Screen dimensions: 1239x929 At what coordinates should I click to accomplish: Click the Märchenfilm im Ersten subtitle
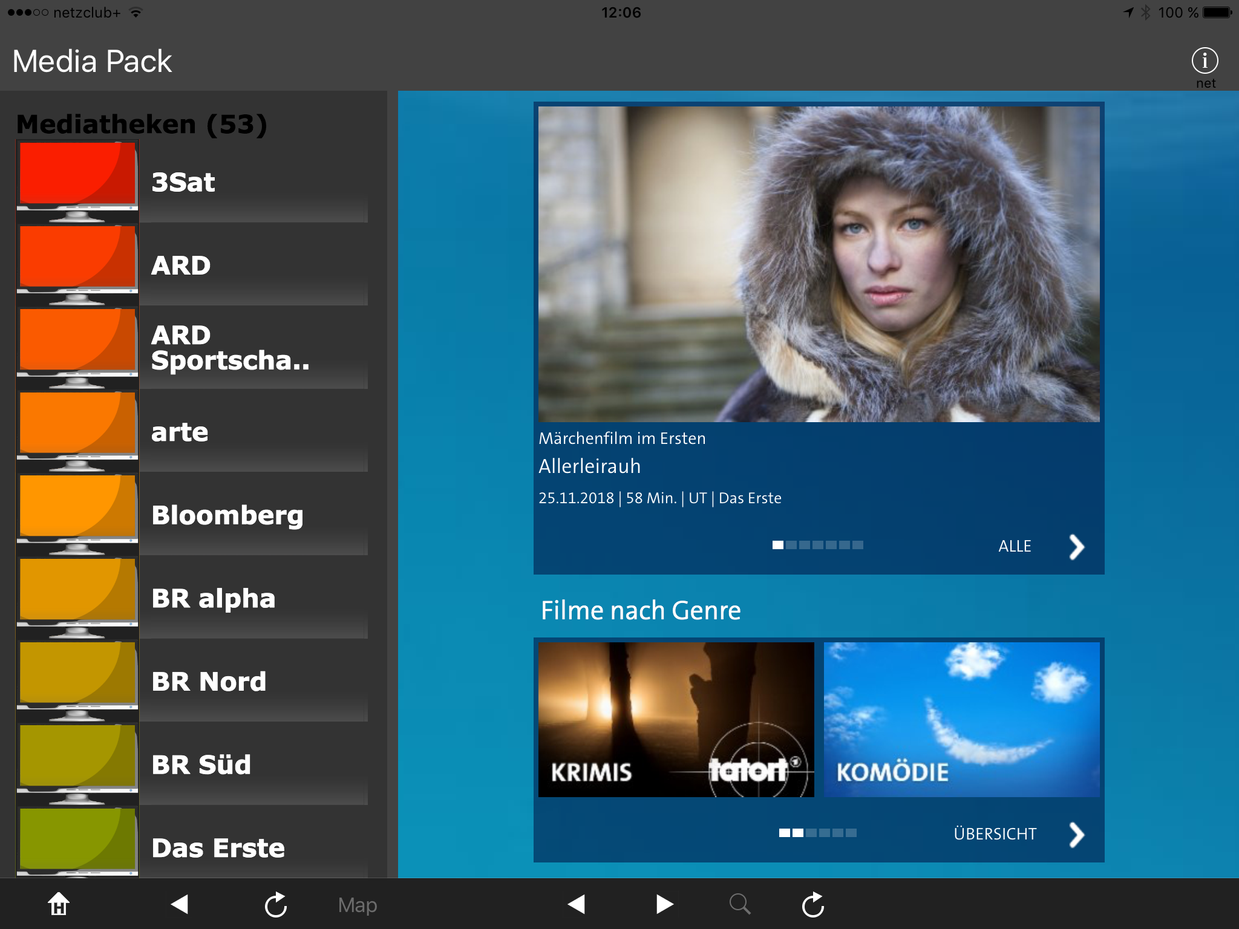[622, 438]
